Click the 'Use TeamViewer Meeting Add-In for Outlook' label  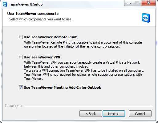click(62, 87)
